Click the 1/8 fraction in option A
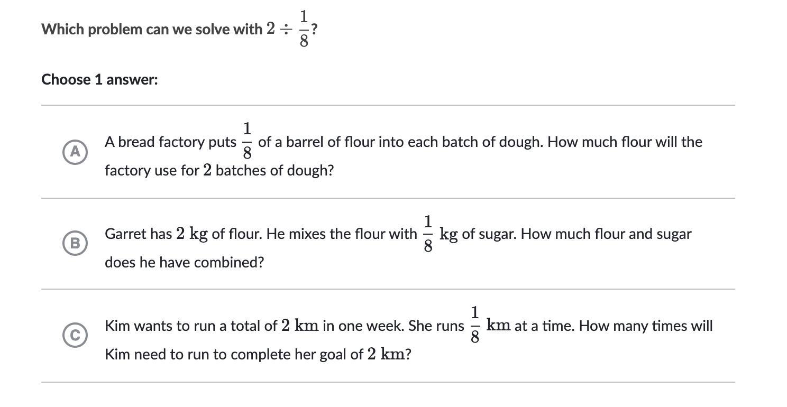 (247, 141)
